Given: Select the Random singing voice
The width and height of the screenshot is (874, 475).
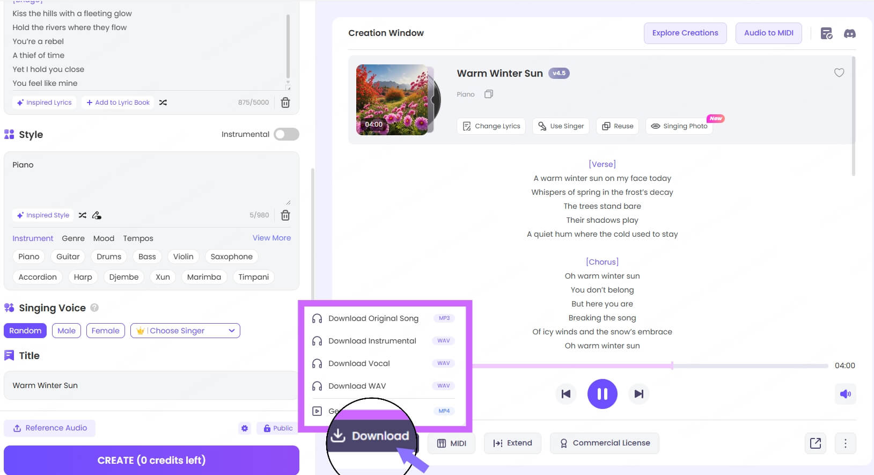Looking at the screenshot, I should (x=25, y=331).
